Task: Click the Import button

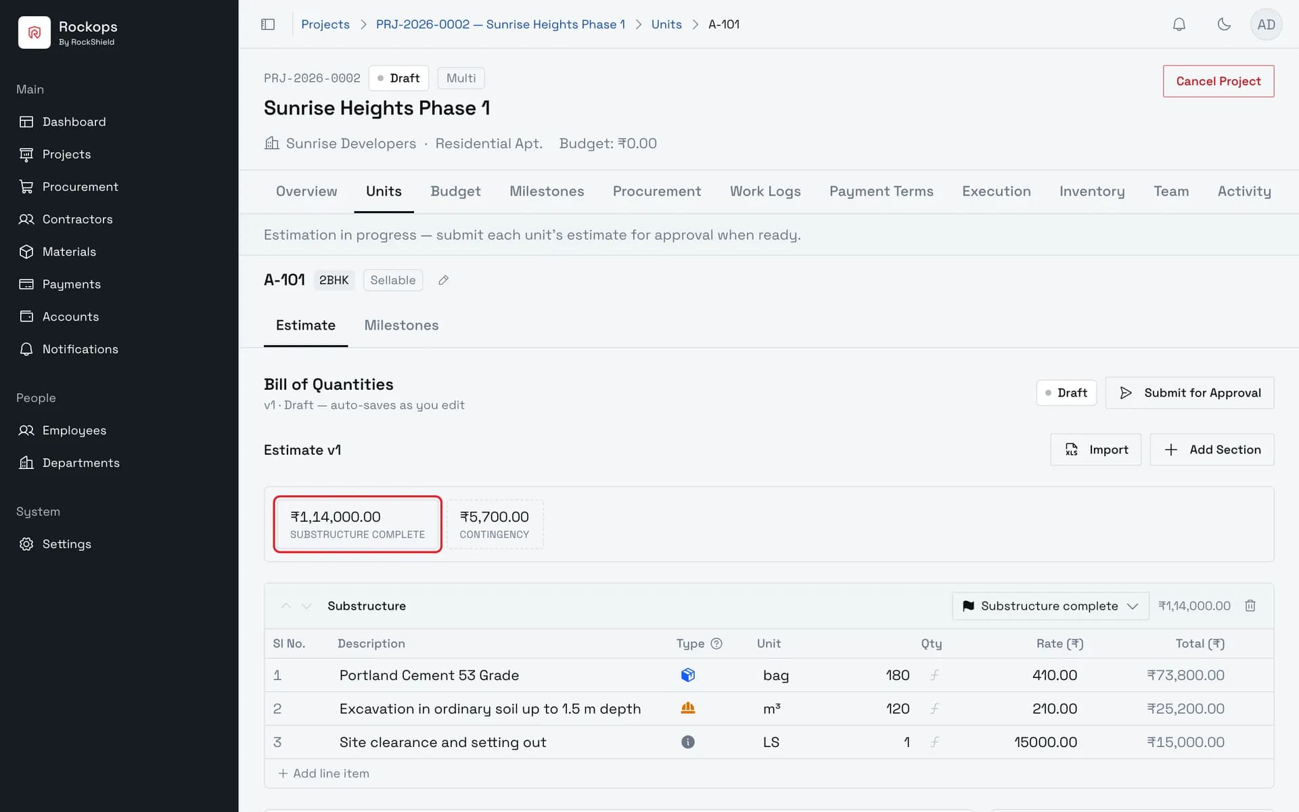Action: click(x=1095, y=450)
